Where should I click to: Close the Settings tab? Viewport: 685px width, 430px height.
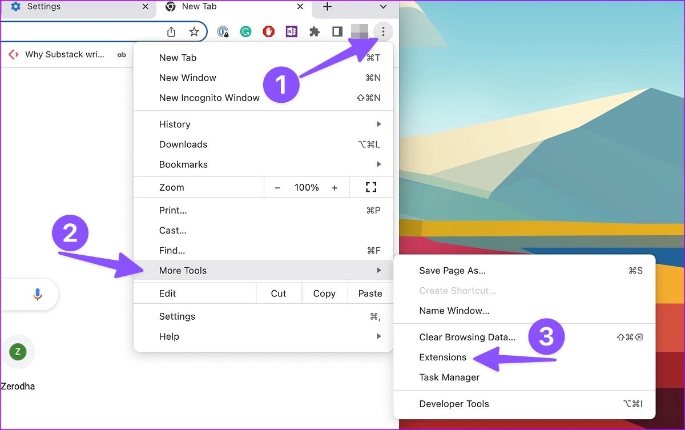(x=145, y=7)
